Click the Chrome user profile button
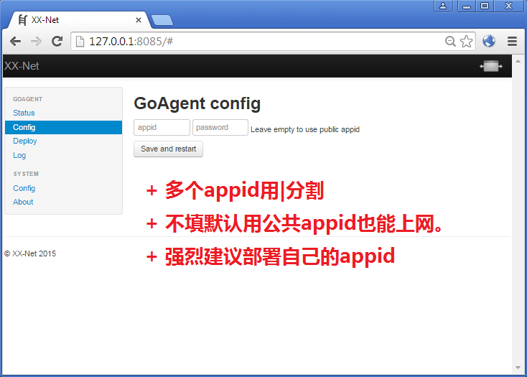The height and width of the screenshot is (377, 527). click(x=443, y=6)
